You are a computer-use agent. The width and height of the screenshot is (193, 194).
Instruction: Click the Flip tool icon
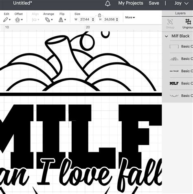(61, 20)
